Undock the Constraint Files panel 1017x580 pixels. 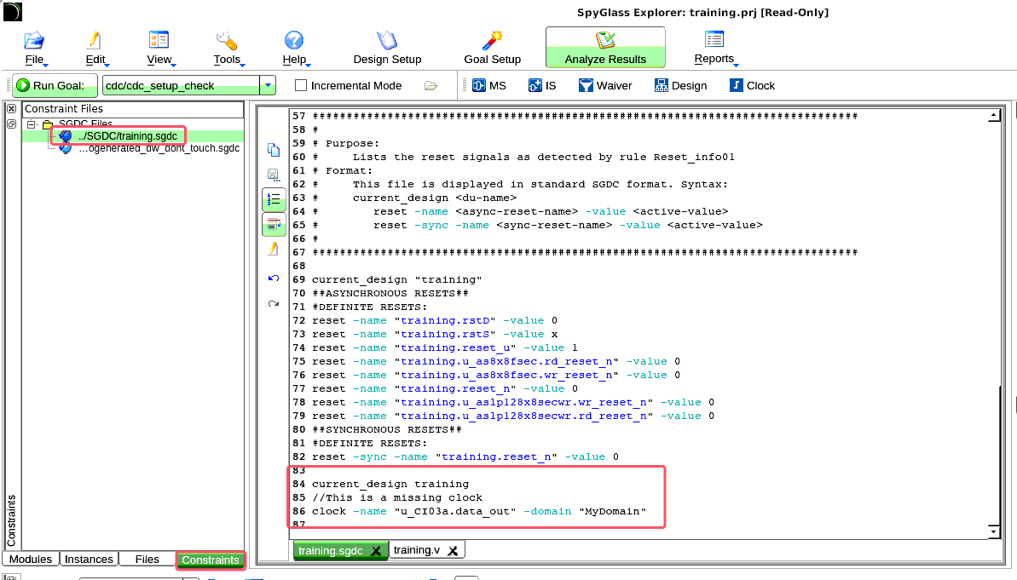point(12,123)
